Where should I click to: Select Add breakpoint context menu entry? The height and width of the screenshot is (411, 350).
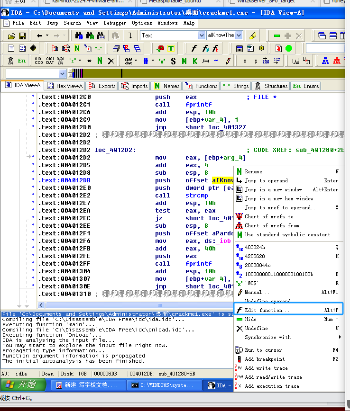pyautogui.click(x=265, y=359)
